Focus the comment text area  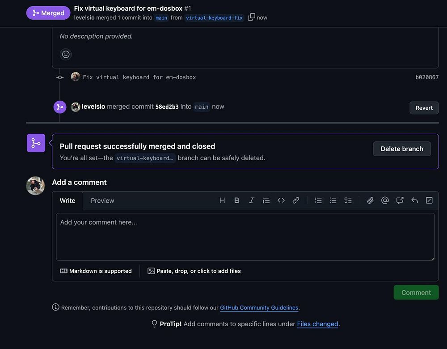[245, 237]
